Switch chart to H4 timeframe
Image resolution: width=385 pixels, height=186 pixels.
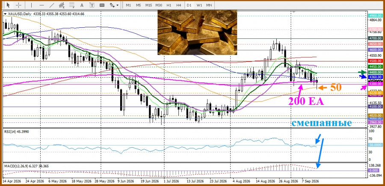click(179, 5)
